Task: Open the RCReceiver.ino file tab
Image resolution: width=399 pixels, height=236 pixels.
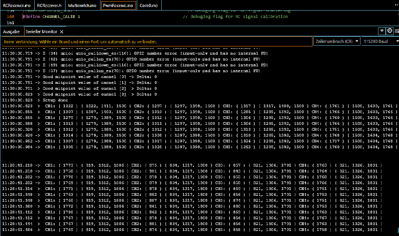Action: click(x=16, y=5)
